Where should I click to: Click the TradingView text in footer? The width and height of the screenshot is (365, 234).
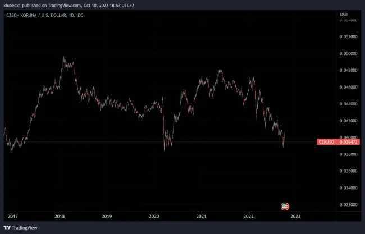click(x=25, y=228)
